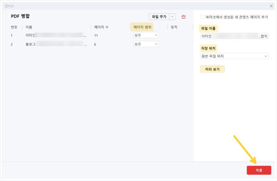Open the 원본 파일 위치 save location dropdown
Image resolution: width=277 pixels, height=181 pixels.
click(x=234, y=56)
